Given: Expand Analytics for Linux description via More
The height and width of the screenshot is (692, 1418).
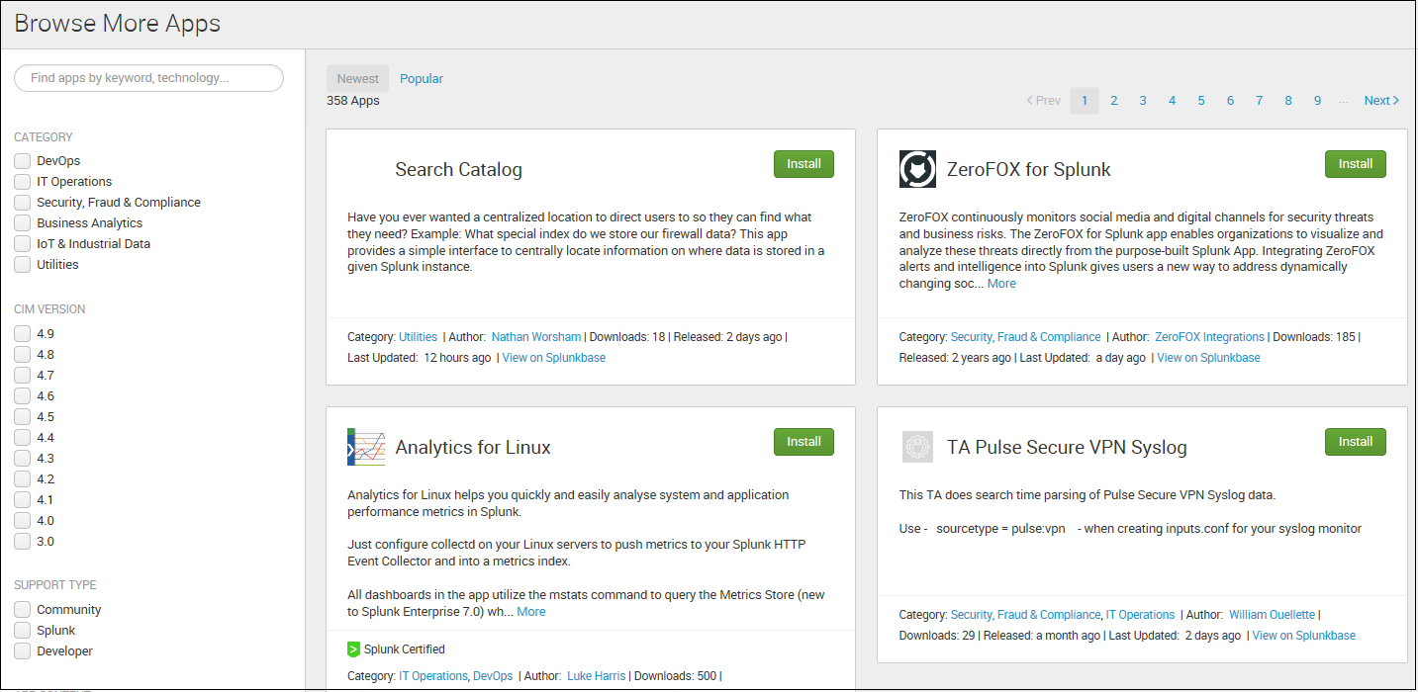Looking at the screenshot, I should (x=531, y=612).
